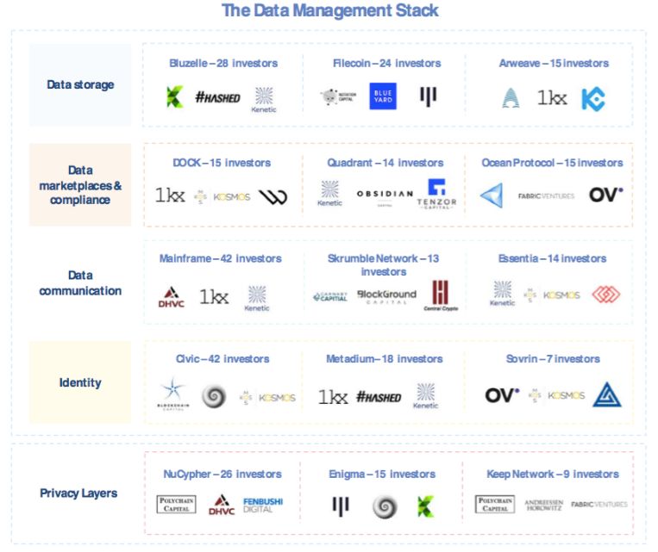Click the Data marketplaces & compliance box
658x552 pixels.
click(80, 185)
